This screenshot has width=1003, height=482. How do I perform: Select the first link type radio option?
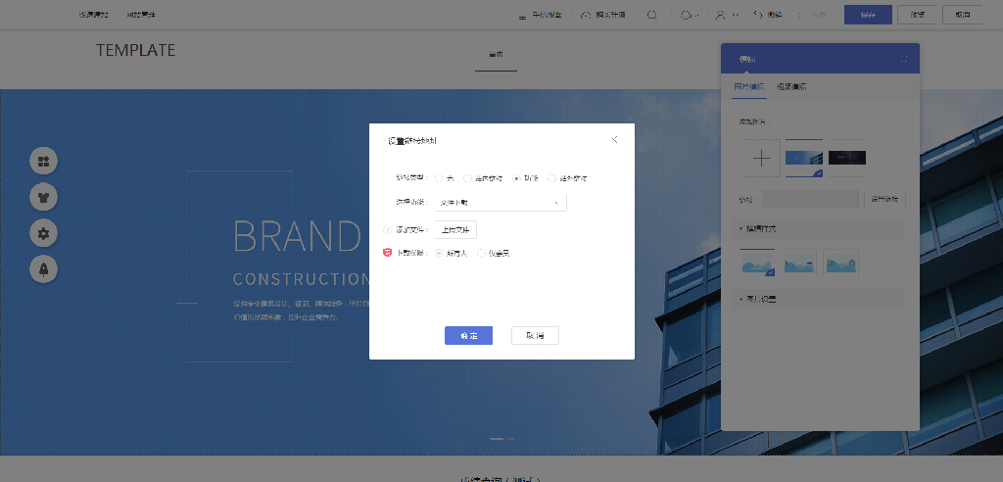(x=439, y=178)
